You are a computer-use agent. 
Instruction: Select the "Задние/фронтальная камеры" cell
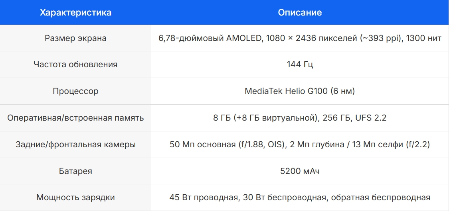75,145
